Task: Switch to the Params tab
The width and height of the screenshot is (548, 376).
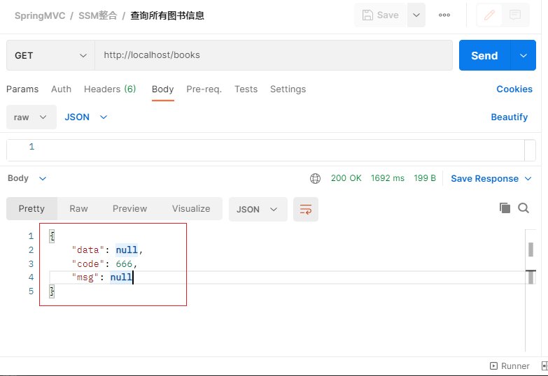Action: coord(22,89)
